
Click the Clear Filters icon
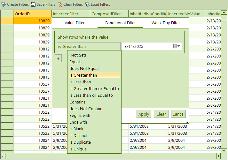coord(60,4)
